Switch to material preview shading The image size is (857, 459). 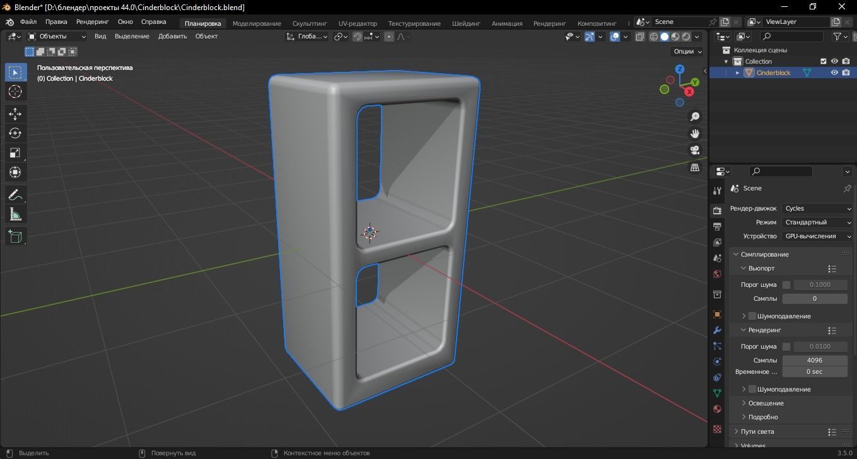[675, 37]
